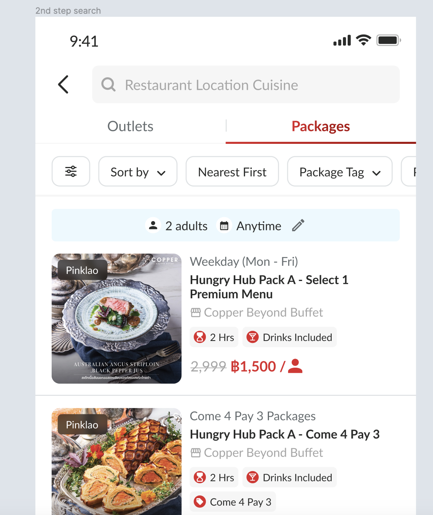Click the pencil edit icon

coord(298,226)
